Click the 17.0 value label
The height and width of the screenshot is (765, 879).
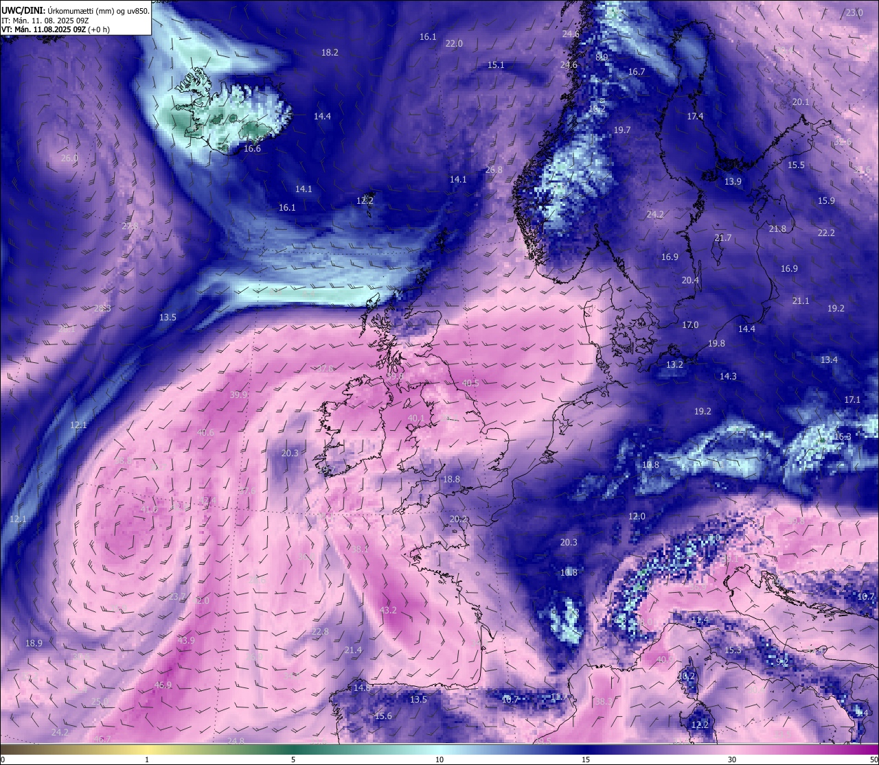[x=690, y=325]
